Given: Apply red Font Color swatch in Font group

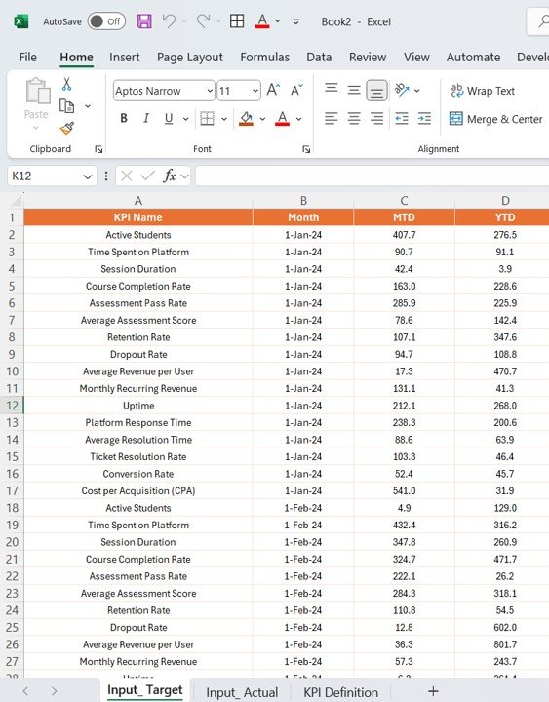Looking at the screenshot, I should [x=282, y=118].
